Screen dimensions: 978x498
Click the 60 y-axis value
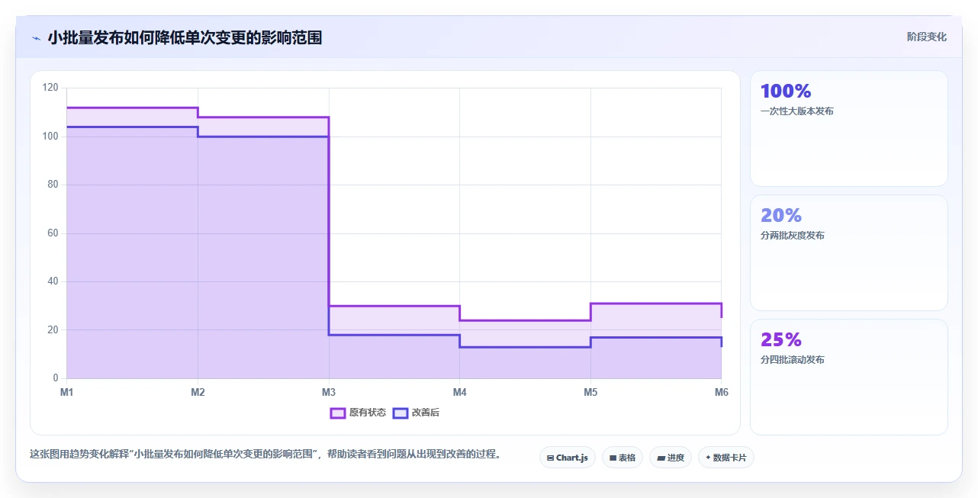[53, 233]
